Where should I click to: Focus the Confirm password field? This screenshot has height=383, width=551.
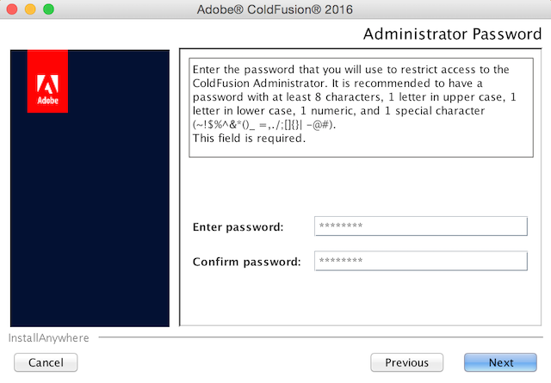pyautogui.click(x=421, y=261)
